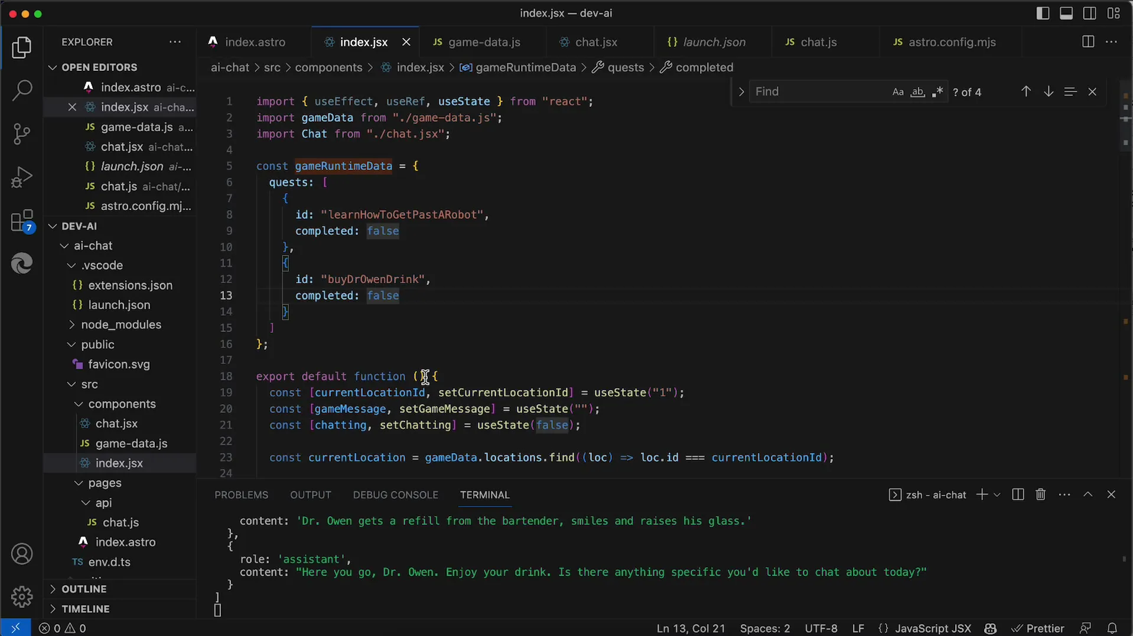Open the Manage gear in activity bar
The image size is (1133, 636).
click(x=22, y=597)
